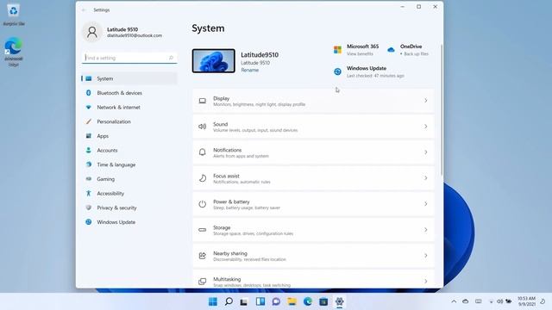
Task: Show hidden tray icons chevron
Action: [x=454, y=301]
